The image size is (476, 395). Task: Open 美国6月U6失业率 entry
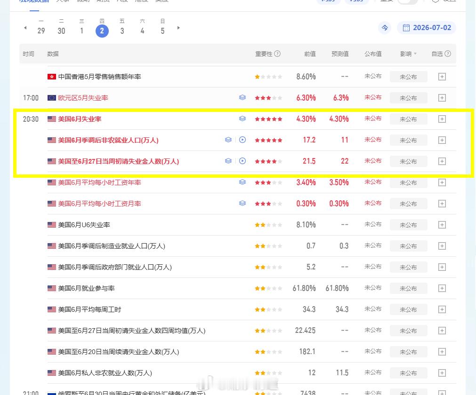(x=84, y=225)
